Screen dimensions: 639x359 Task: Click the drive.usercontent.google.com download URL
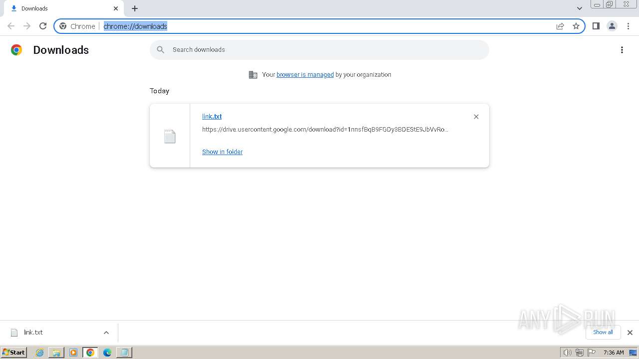[x=325, y=129]
